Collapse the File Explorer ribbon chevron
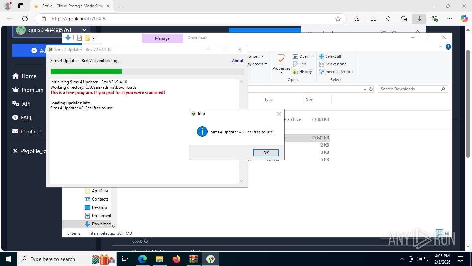The height and width of the screenshot is (266, 472). click(441, 47)
